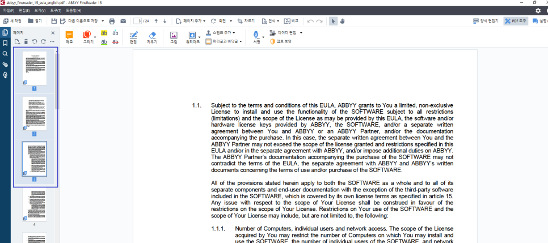Open the 도구(T) menu
Image resolution: width=548 pixels, height=243 pixels.
click(56, 11)
